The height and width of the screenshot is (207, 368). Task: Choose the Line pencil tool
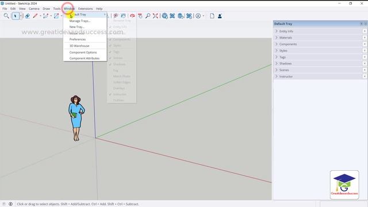(35, 16)
